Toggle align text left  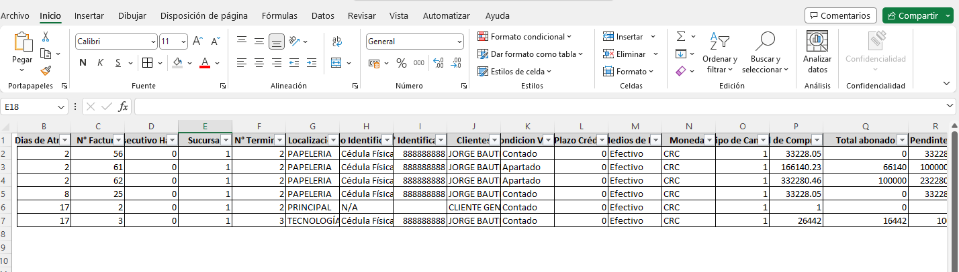tap(241, 63)
